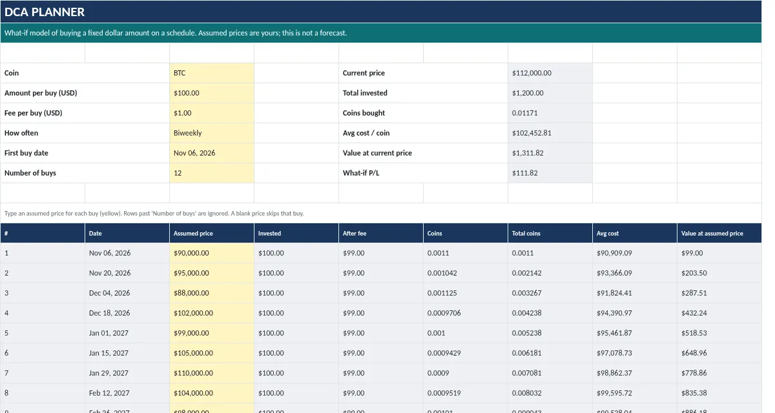Screen dimensions: 775x413
Task: Select the Avg cost cell $95,461.87
Action: point(635,333)
